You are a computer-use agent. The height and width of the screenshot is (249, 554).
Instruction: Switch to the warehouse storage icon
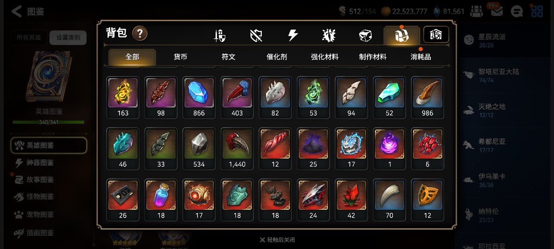[x=436, y=35]
